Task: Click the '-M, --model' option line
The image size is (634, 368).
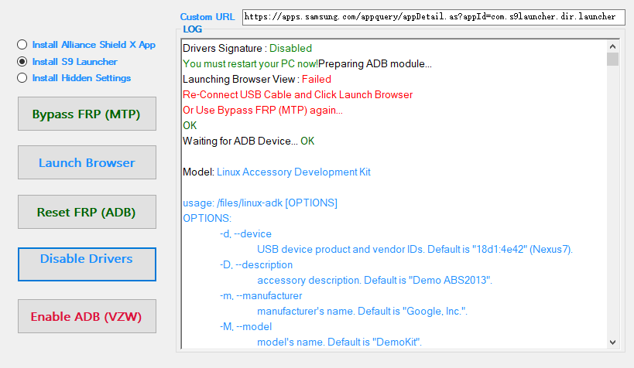Action: point(245,326)
